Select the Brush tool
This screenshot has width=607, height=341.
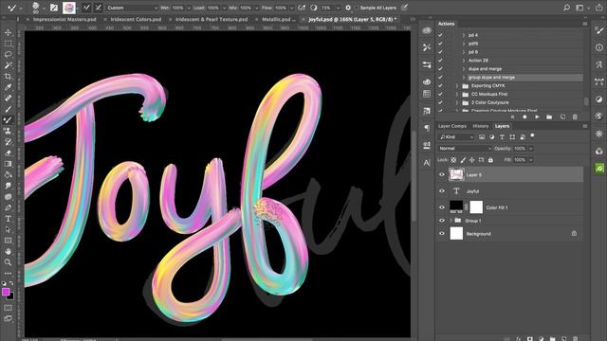pos(8,110)
